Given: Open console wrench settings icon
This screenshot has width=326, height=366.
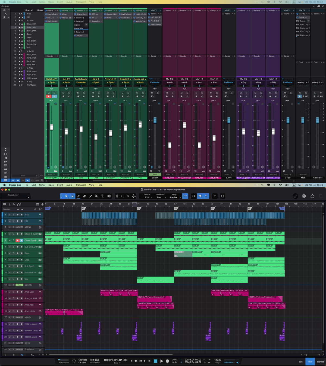Looking at the screenshot, I should pos(5,14).
